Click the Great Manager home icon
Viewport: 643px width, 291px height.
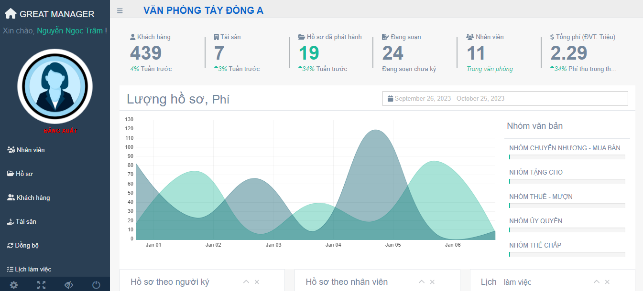click(10, 14)
